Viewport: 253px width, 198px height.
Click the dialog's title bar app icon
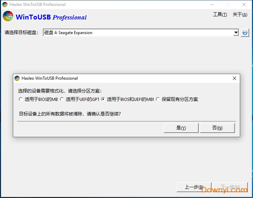coord(17,78)
